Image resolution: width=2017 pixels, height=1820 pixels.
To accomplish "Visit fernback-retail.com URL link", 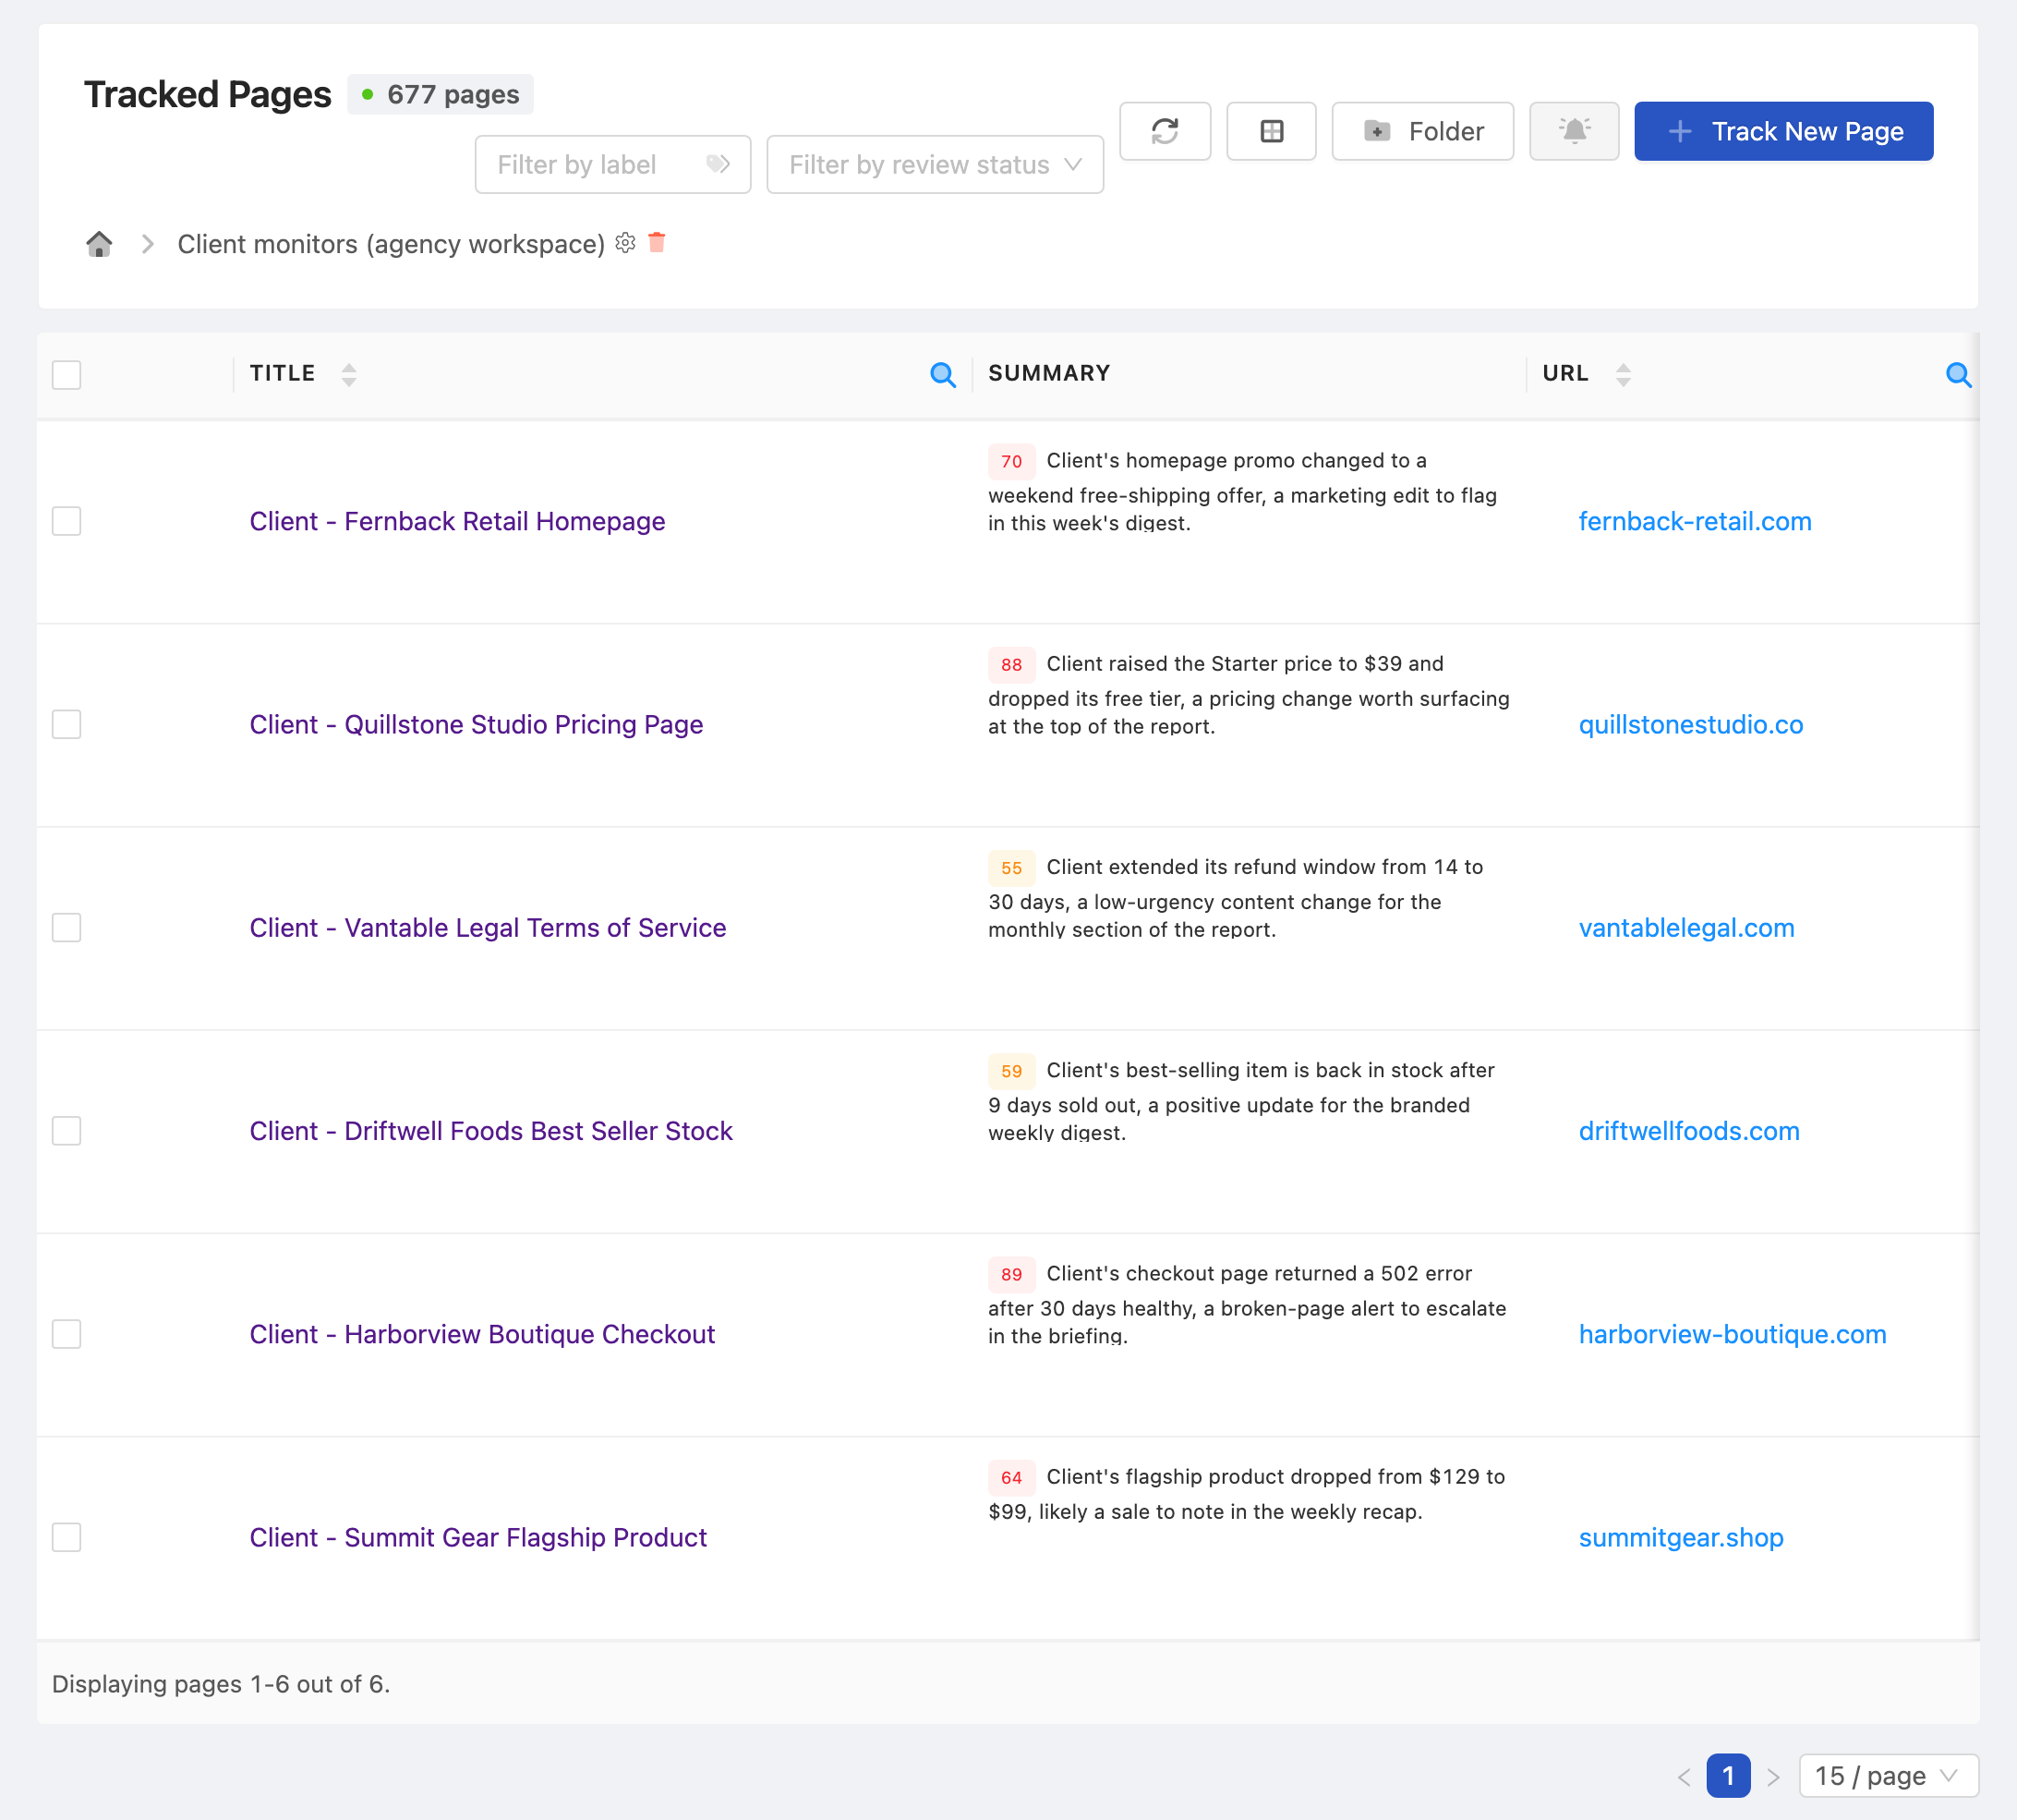I will 1696,521.
